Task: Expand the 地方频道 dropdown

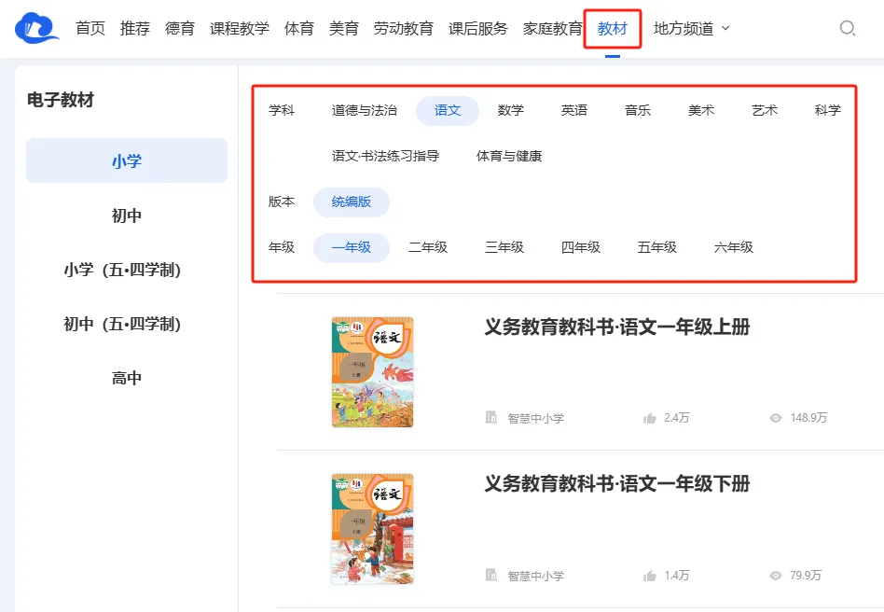Action: coord(691,28)
